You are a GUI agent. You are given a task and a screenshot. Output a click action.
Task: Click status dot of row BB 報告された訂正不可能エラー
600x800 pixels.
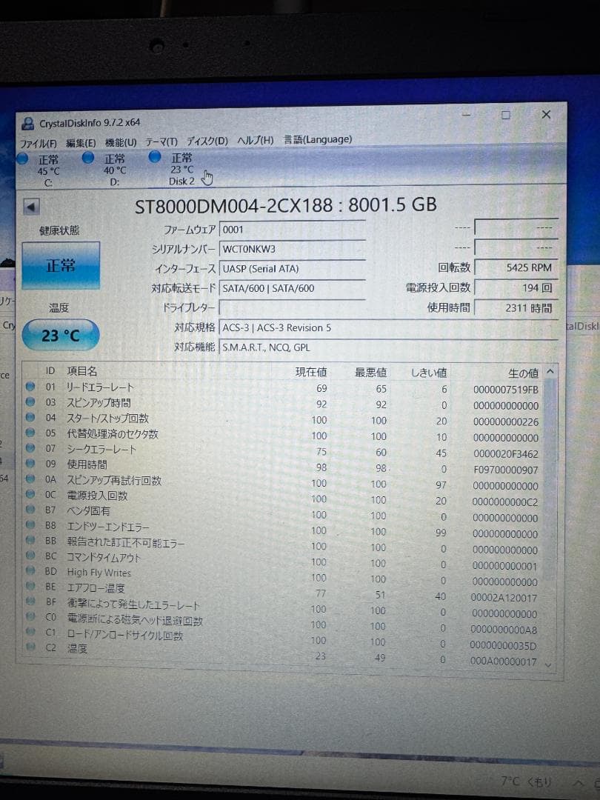(30, 540)
